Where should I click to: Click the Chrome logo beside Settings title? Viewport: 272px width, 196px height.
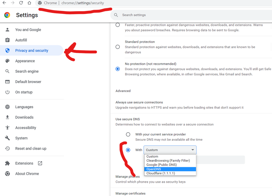point(7,15)
